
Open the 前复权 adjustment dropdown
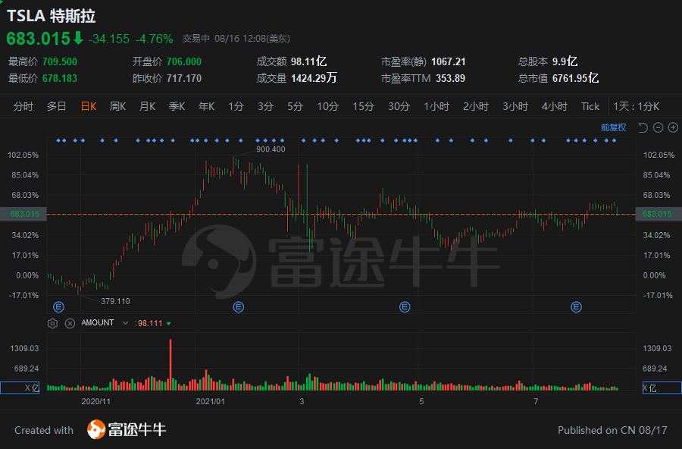click(613, 127)
